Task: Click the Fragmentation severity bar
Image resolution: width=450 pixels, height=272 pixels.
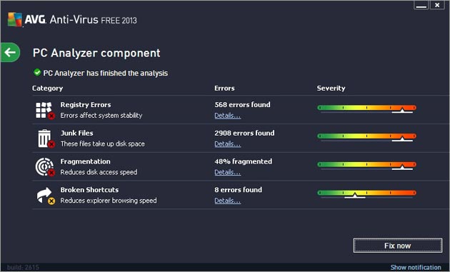Action: [366, 165]
